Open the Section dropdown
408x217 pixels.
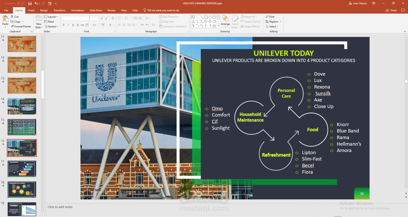click(51, 26)
